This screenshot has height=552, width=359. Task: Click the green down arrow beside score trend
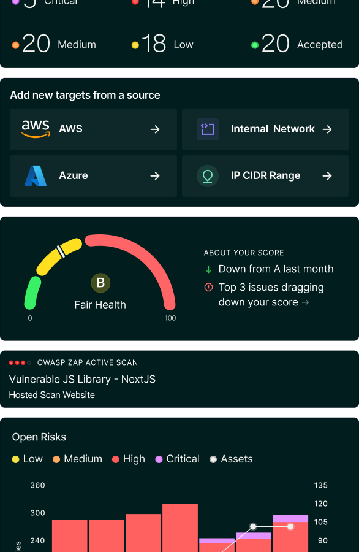[x=210, y=269]
